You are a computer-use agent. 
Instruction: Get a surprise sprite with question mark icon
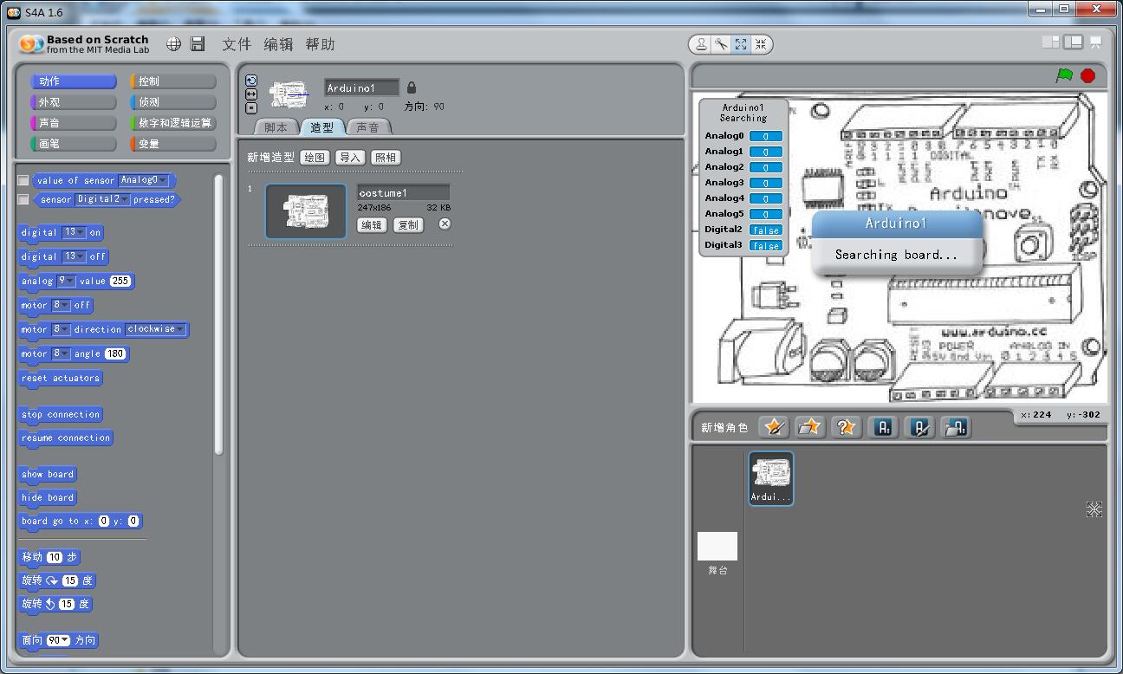coord(845,427)
